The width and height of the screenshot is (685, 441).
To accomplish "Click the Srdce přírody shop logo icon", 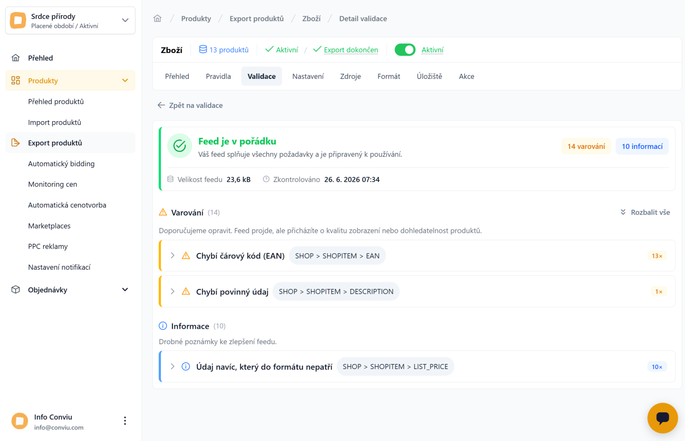I will pyautogui.click(x=18, y=20).
